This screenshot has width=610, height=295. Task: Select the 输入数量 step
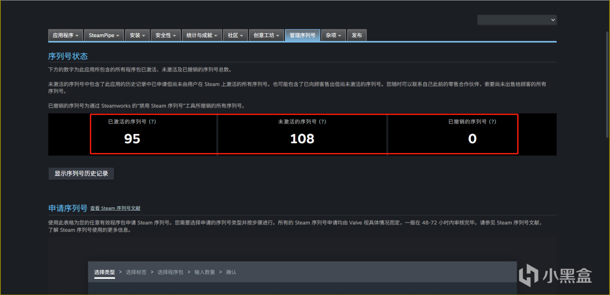click(205, 272)
